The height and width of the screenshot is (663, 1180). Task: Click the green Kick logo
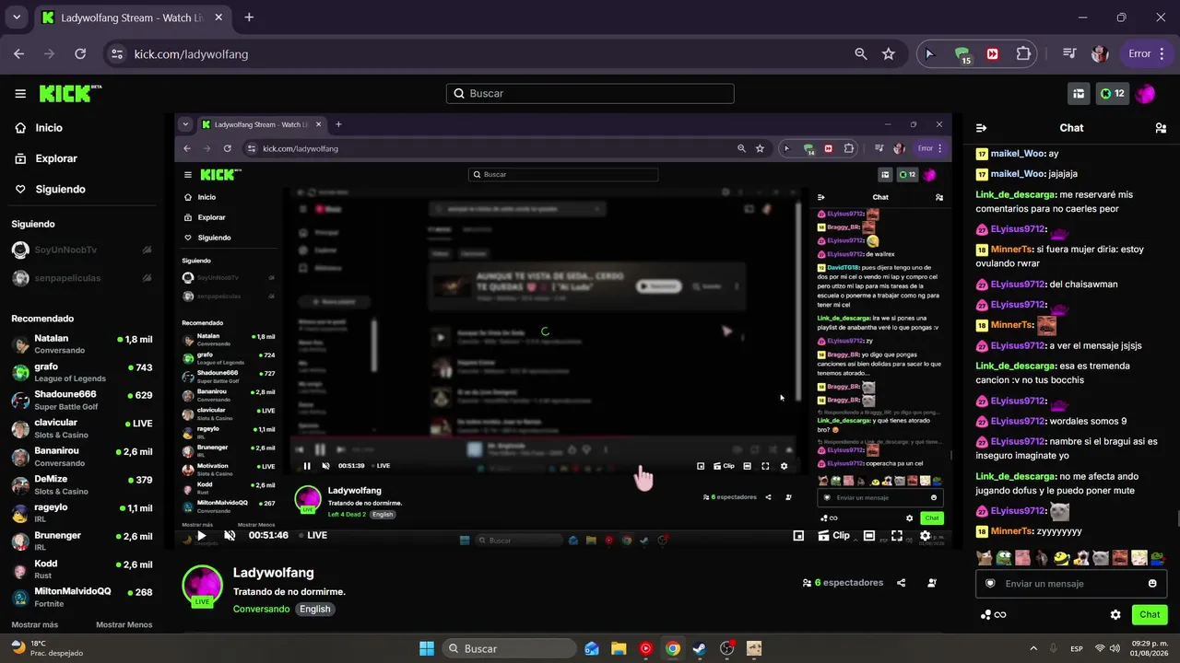70,93
